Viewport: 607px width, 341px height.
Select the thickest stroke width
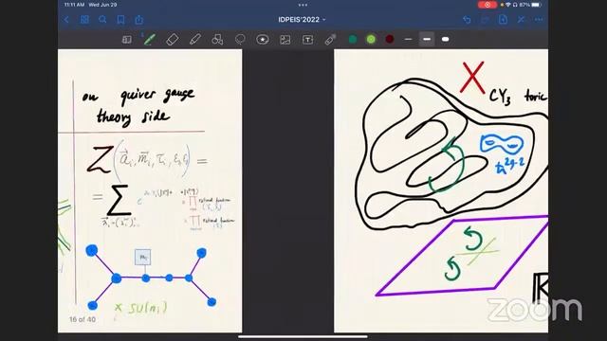(x=445, y=39)
